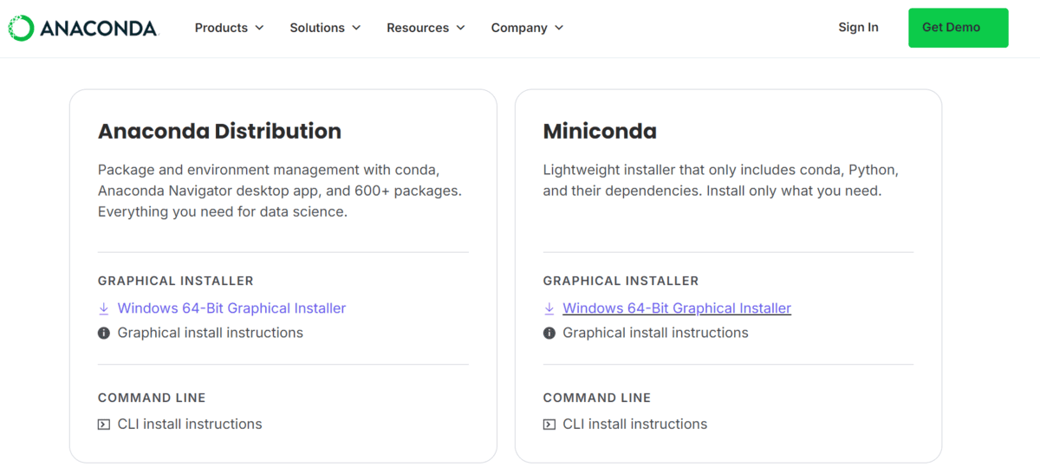Click Anaconda Distribution's GRAPHICAL INSTALLER label
The height and width of the screenshot is (473, 1040).
coord(176,281)
